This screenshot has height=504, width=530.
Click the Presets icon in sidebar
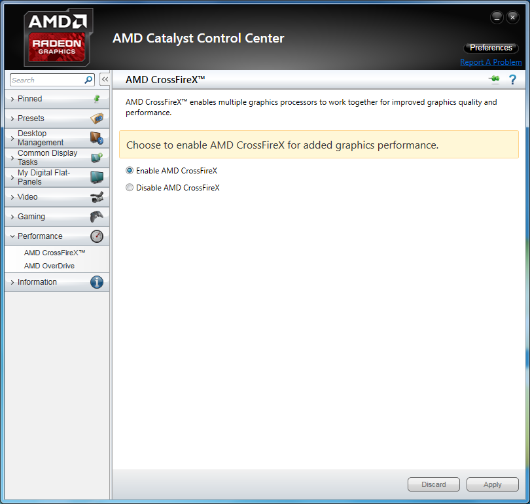pyautogui.click(x=97, y=118)
